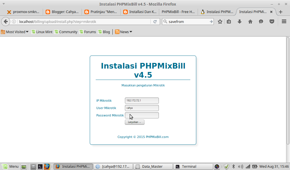Switch to the Installasi Dan K... tab
Viewport: 290px width, 170px height.
140,12
